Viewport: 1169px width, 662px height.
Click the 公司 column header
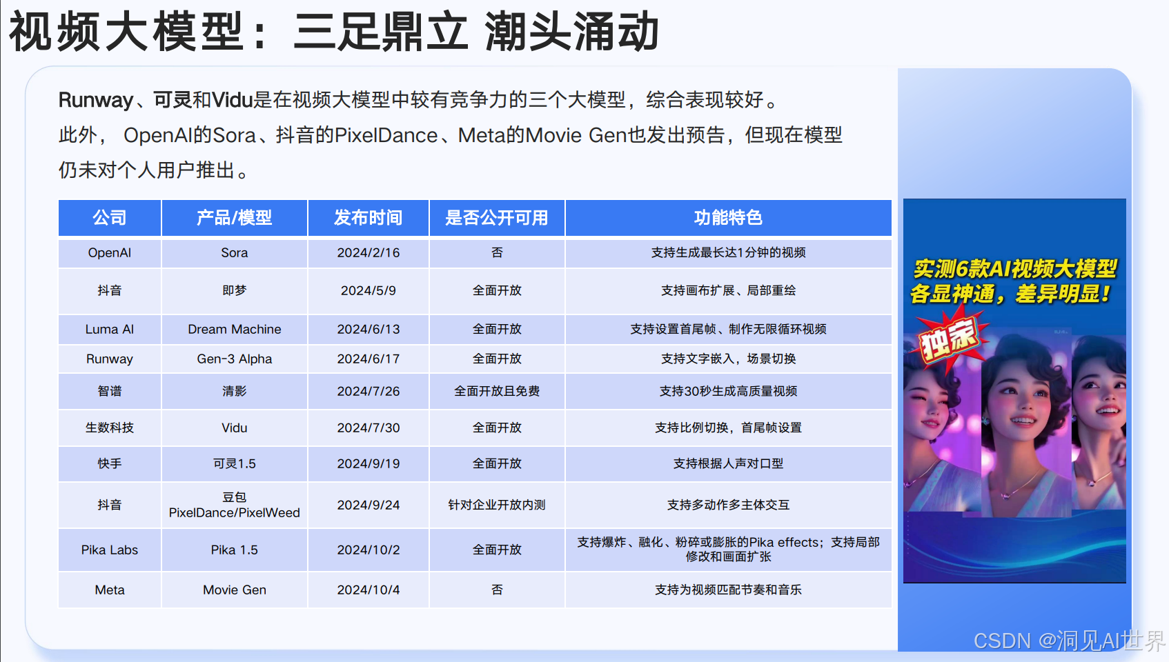[110, 218]
